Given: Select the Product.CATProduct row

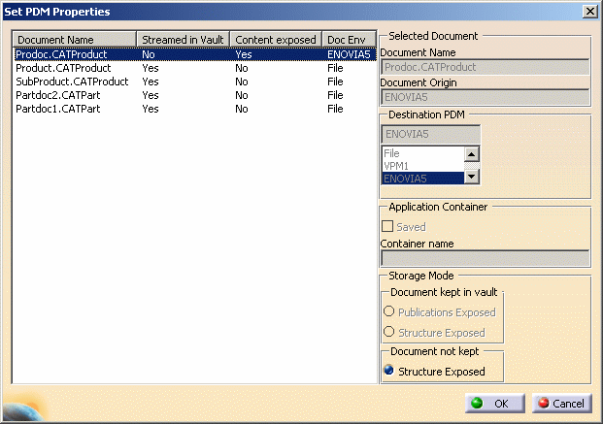Looking at the screenshot, I should [x=195, y=68].
